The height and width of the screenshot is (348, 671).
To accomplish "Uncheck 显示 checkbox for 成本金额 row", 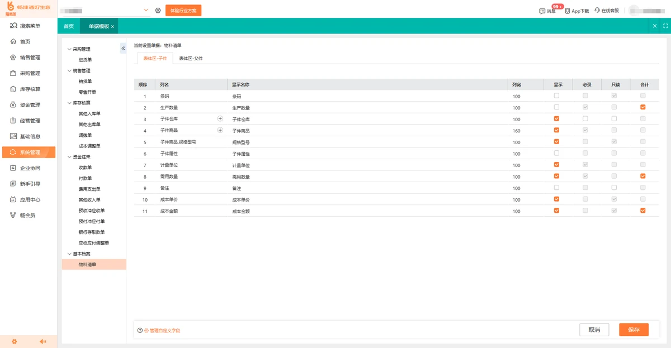I will click(x=556, y=211).
